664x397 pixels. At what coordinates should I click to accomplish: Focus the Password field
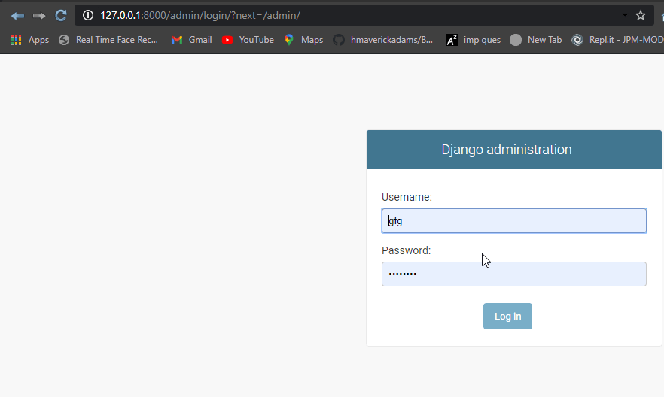pos(513,274)
